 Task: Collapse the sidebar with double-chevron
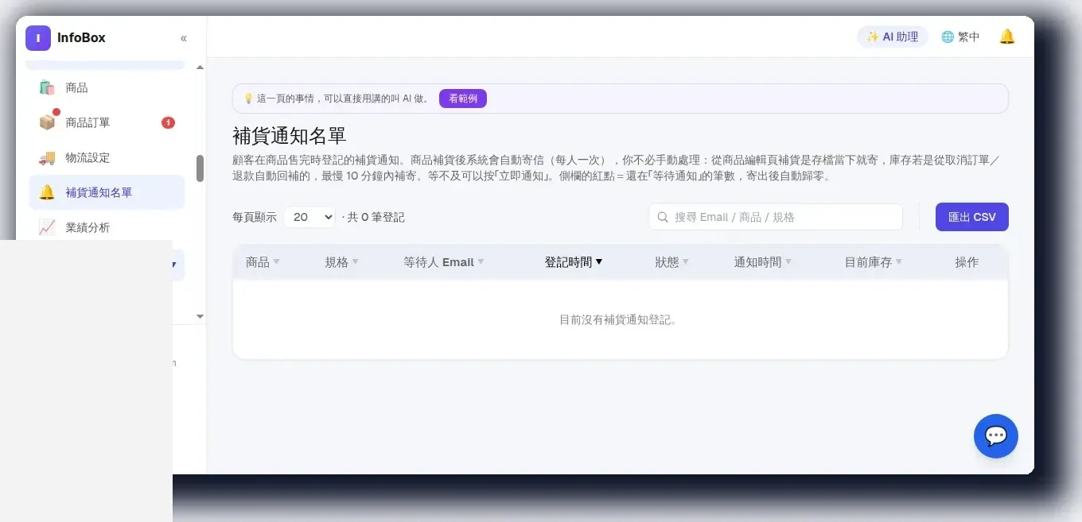(184, 38)
